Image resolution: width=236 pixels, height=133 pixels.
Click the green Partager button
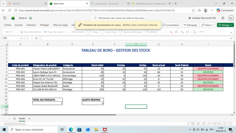coord(225,25)
